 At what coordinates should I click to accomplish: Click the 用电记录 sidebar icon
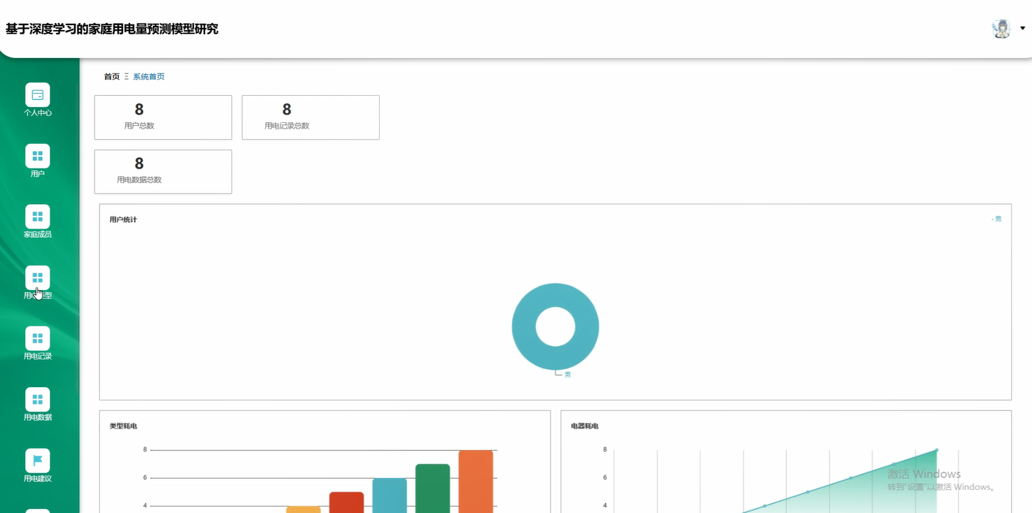[38, 338]
